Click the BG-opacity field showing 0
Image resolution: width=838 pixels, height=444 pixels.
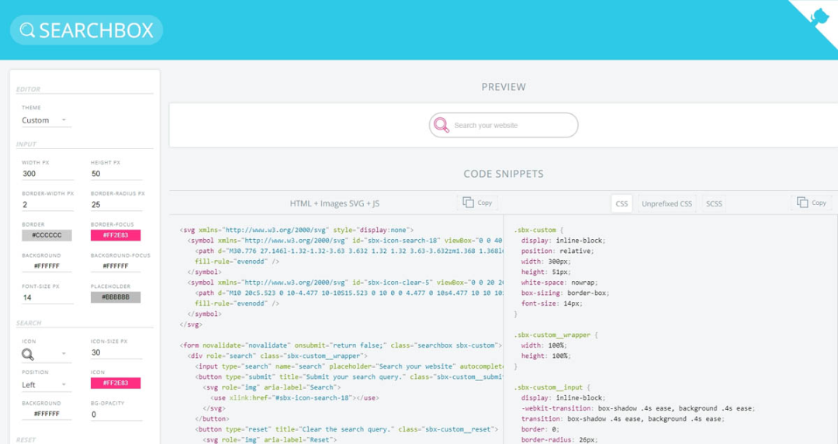[x=116, y=415]
